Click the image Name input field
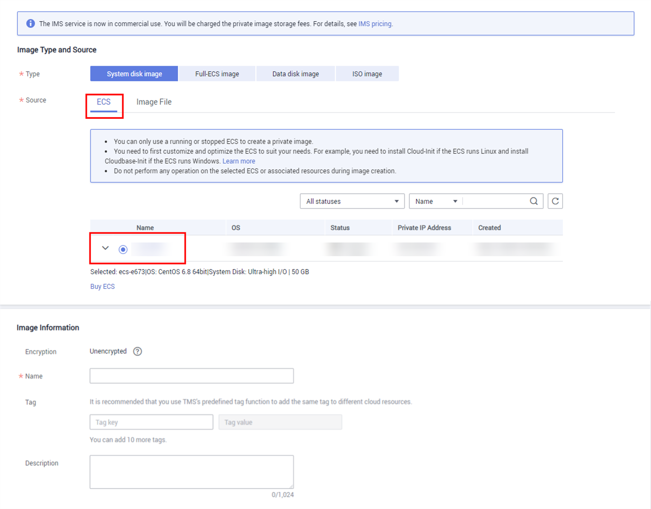This screenshot has height=509, width=651. [192, 376]
